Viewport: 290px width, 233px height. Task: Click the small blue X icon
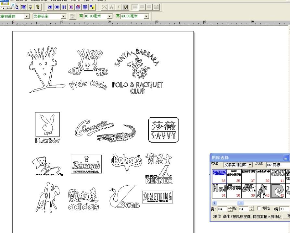(x=13, y=5)
